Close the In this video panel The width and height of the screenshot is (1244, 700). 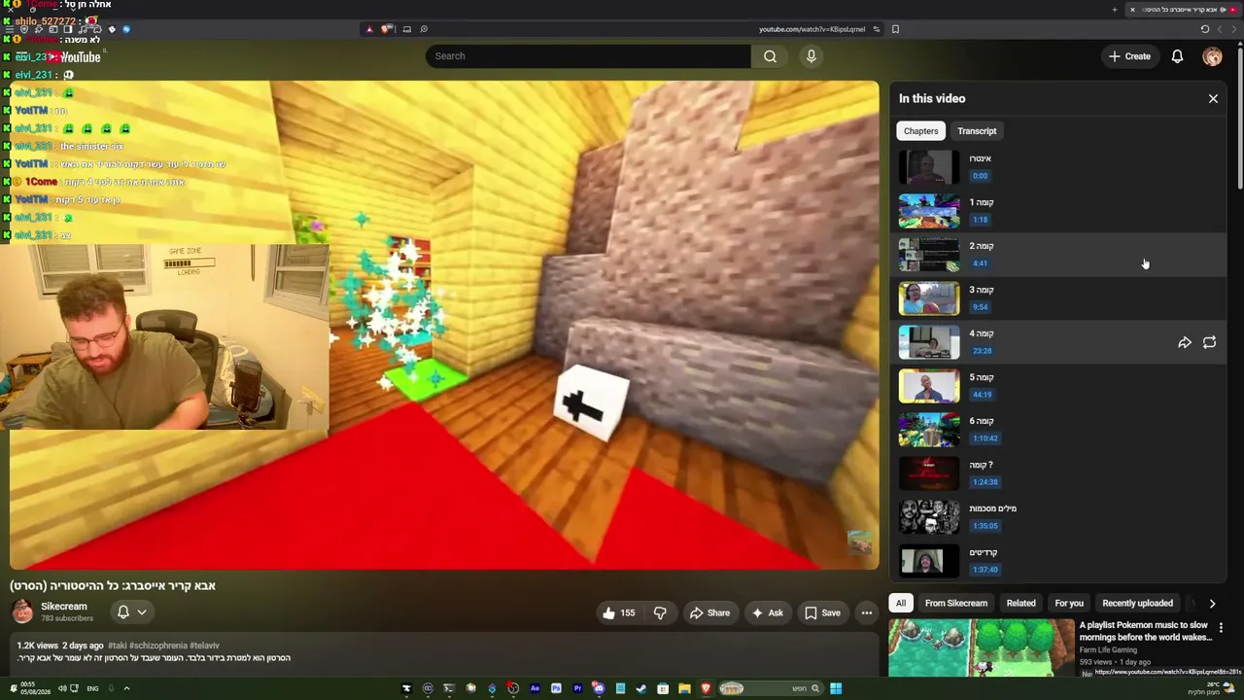1213,98
